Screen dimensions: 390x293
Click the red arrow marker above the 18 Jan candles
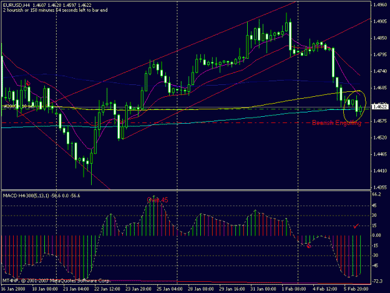[28, 83]
